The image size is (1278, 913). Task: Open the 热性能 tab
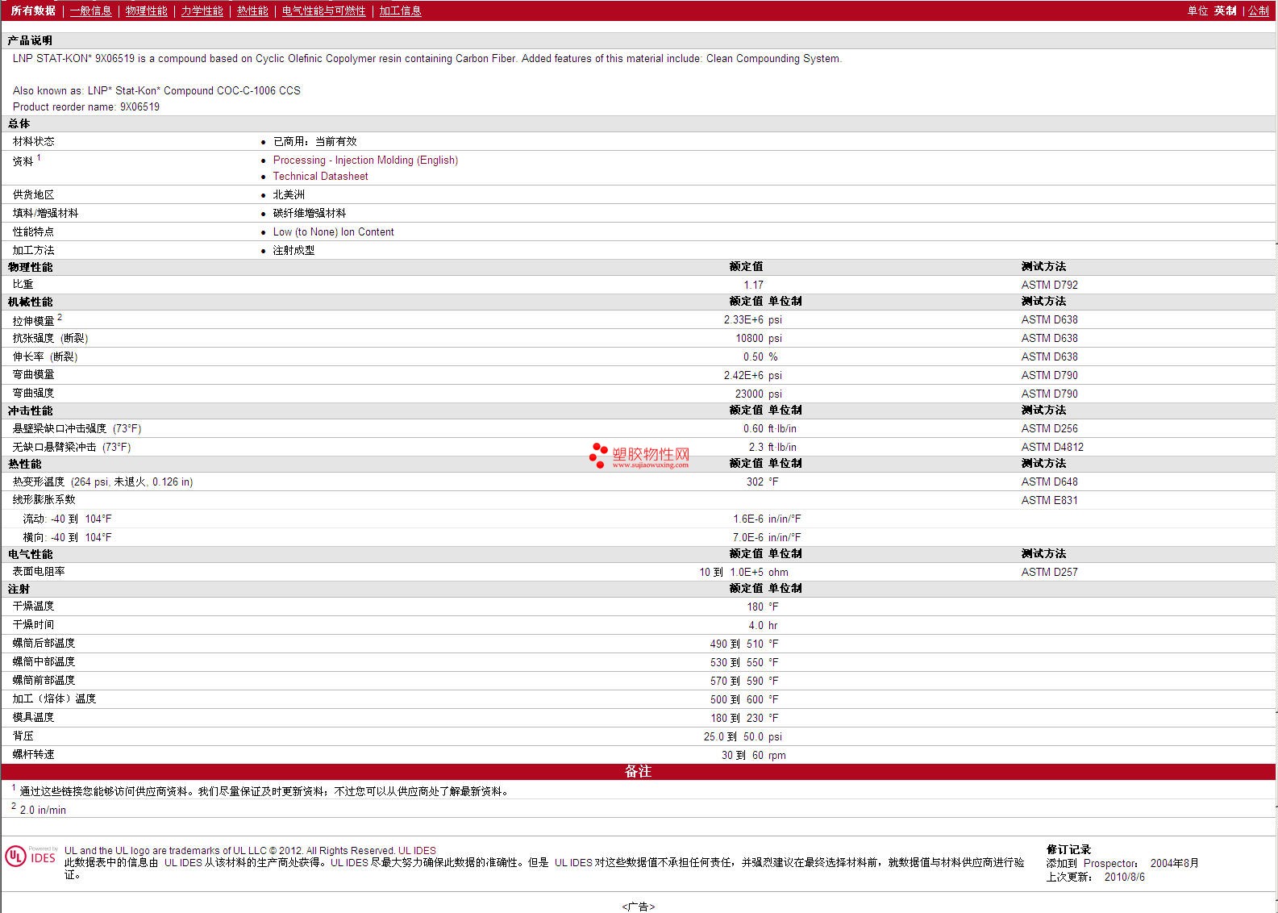pyautogui.click(x=252, y=10)
